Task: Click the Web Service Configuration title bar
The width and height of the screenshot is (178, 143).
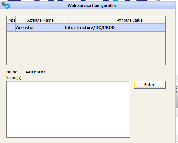Action: [x=88, y=5]
